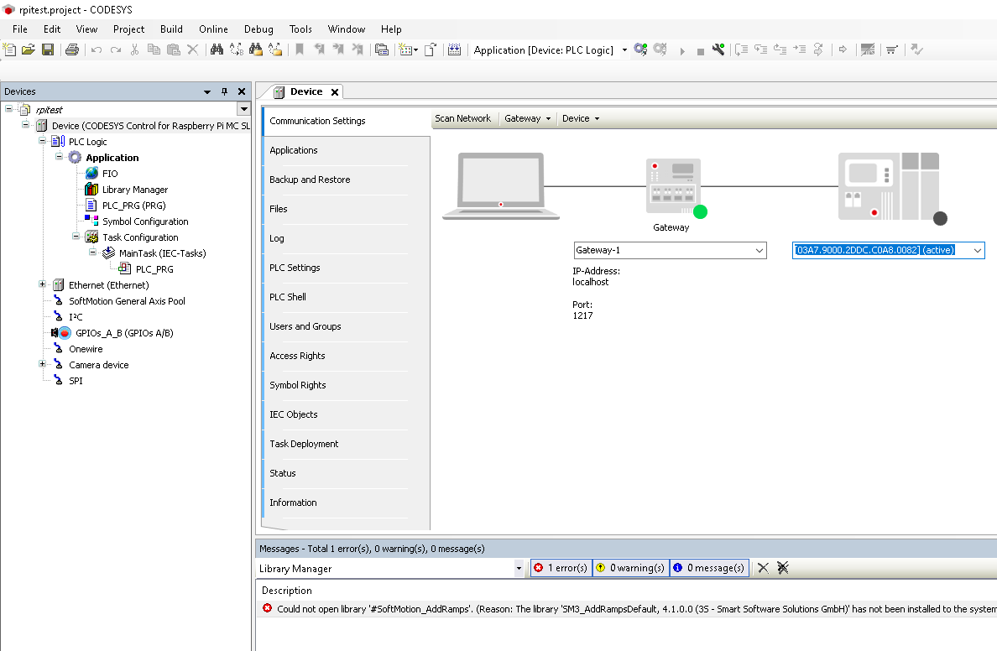Click the Toggle Bookmark icon
Image resolution: width=997 pixels, height=651 pixels.
click(300, 49)
